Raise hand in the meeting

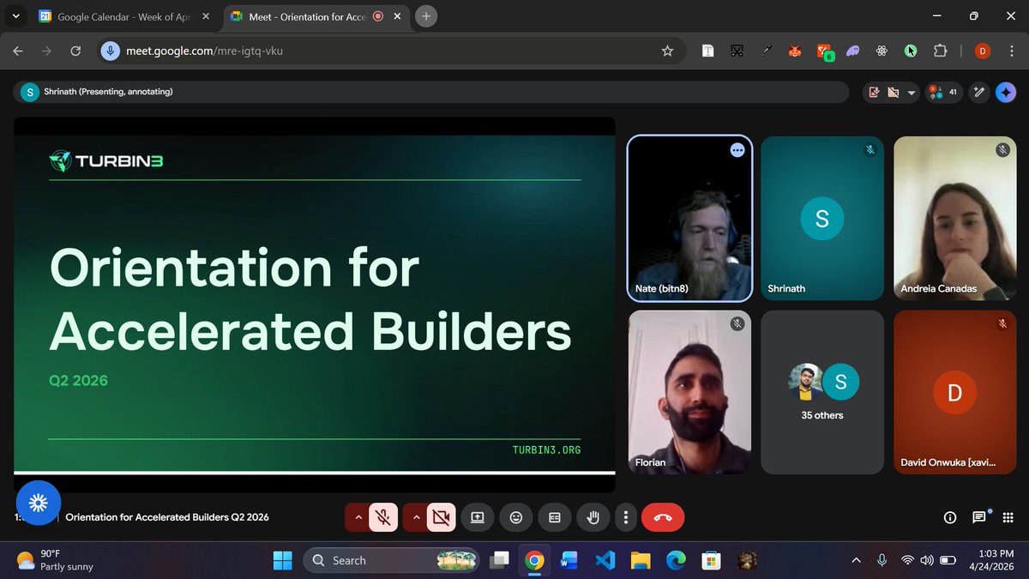coord(593,517)
